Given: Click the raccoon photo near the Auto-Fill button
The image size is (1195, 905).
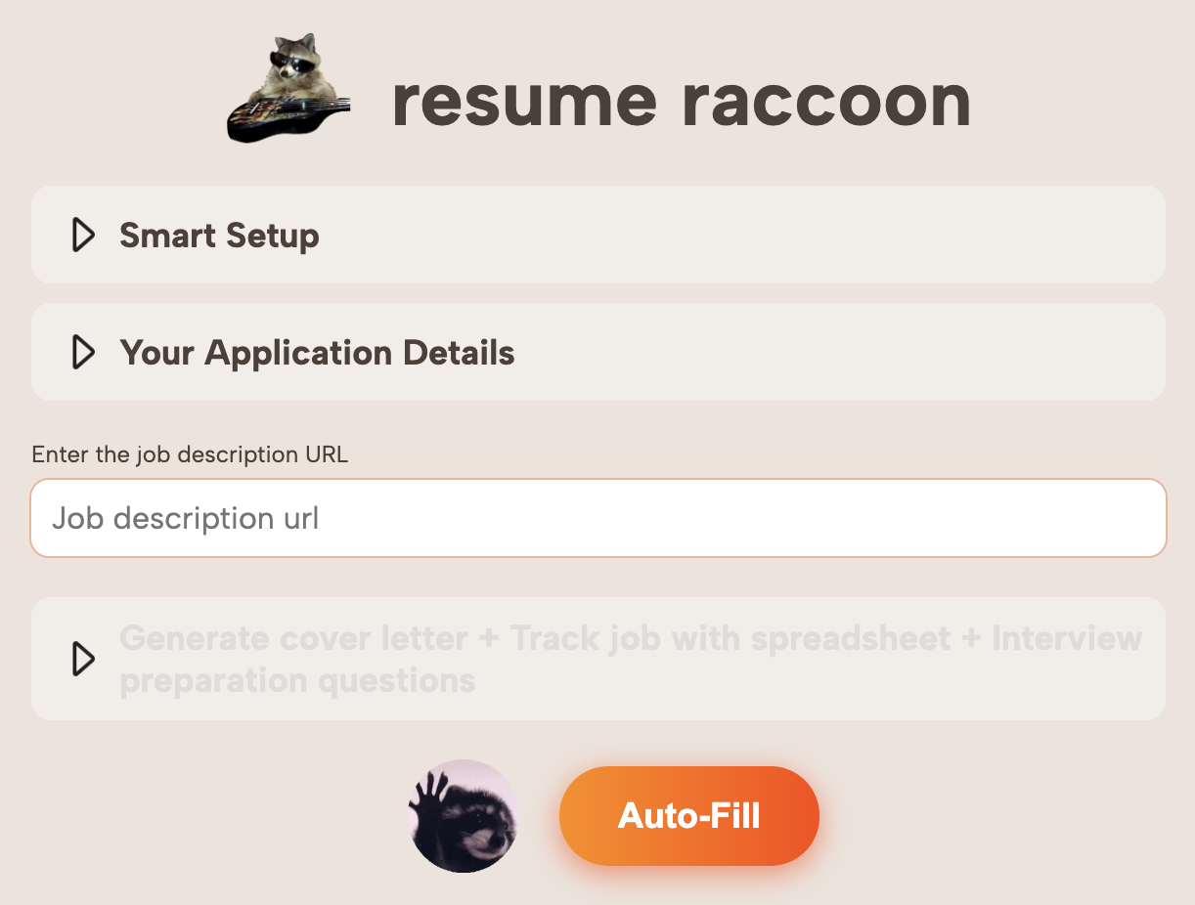Looking at the screenshot, I should tap(463, 815).
